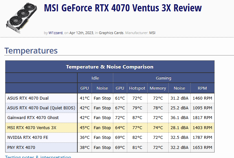Image resolution: width=234 pixels, height=158 pixels.
Task: Click the 41°C idle GPU value
Action: coord(84,98)
